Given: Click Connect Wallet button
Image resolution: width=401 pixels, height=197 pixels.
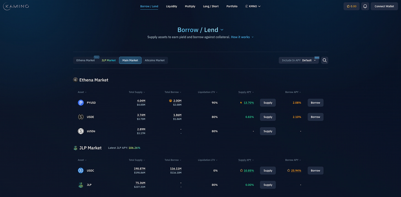Looking at the screenshot, I should pos(384,6).
